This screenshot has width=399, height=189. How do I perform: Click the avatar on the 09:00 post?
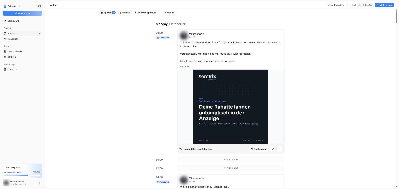point(184,35)
